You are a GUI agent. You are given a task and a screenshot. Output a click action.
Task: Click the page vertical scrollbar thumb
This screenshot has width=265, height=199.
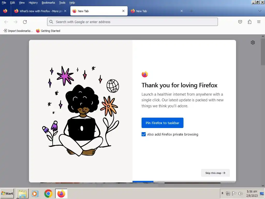263,52
